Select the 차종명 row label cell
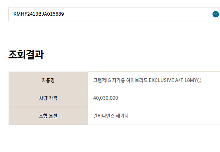Screen dimensions: 220x152 coord(48,80)
